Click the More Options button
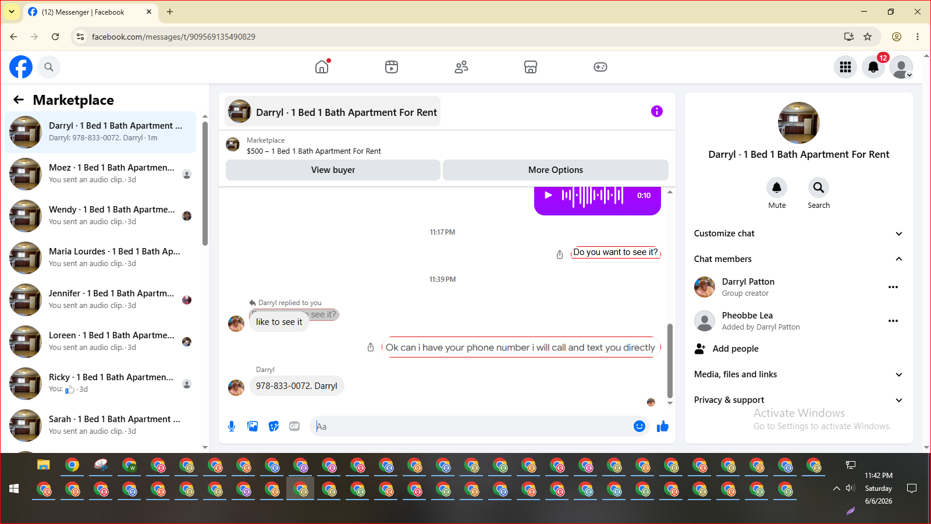The height and width of the screenshot is (524, 931). pyautogui.click(x=556, y=170)
